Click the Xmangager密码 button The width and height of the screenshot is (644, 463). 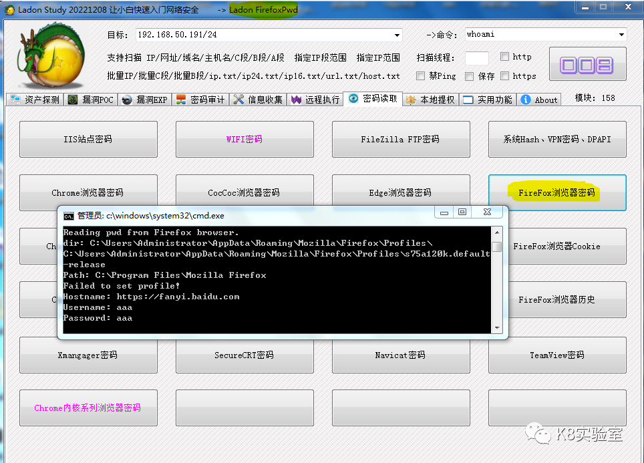tap(88, 356)
